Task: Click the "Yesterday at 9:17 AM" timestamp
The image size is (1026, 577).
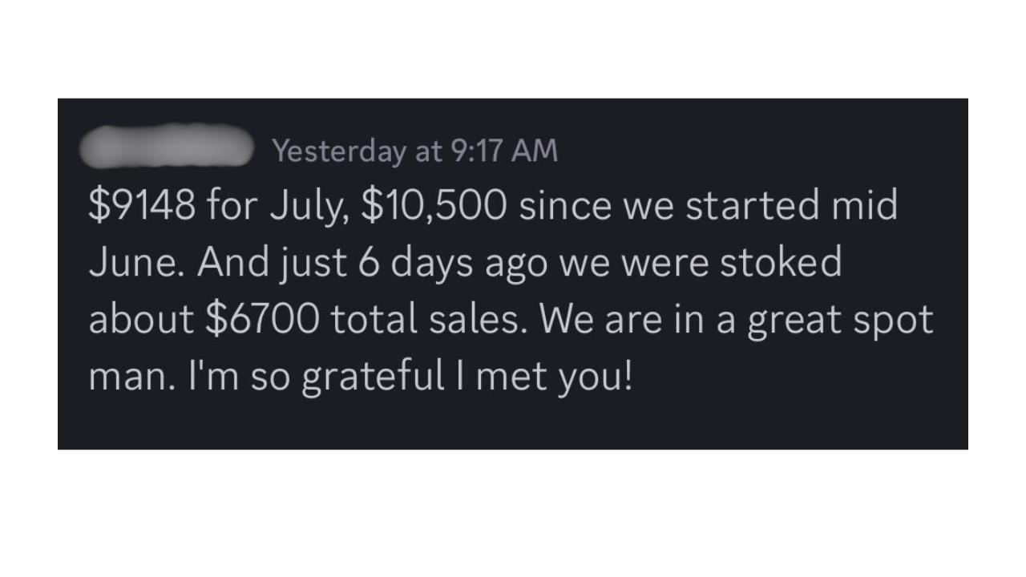Action: 414,151
